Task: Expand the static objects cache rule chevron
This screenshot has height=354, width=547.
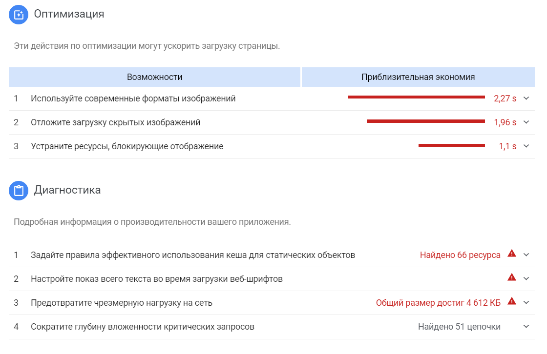Action: (x=526, y=255)
